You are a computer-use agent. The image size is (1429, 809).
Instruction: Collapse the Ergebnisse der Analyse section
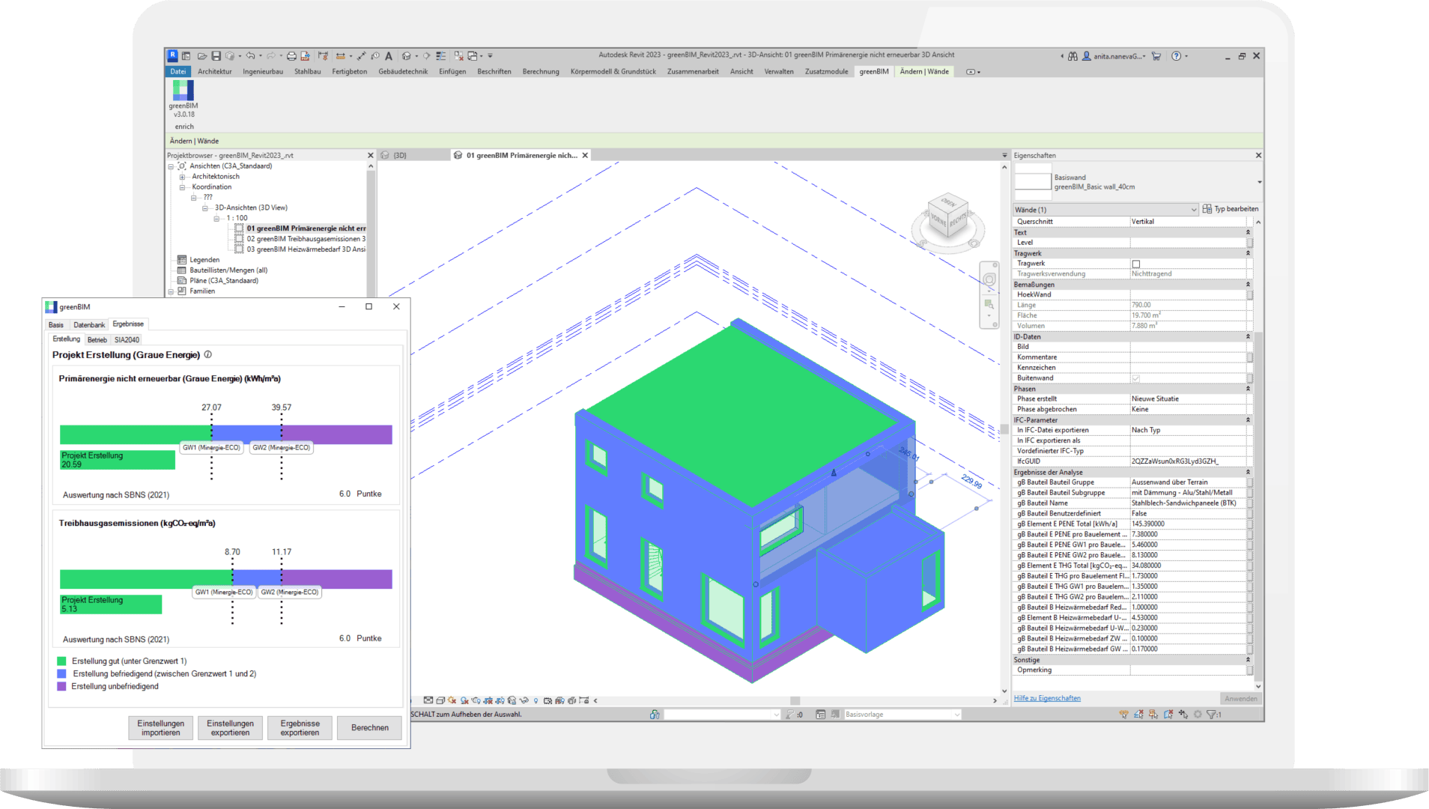click(x=1248, y=472)
